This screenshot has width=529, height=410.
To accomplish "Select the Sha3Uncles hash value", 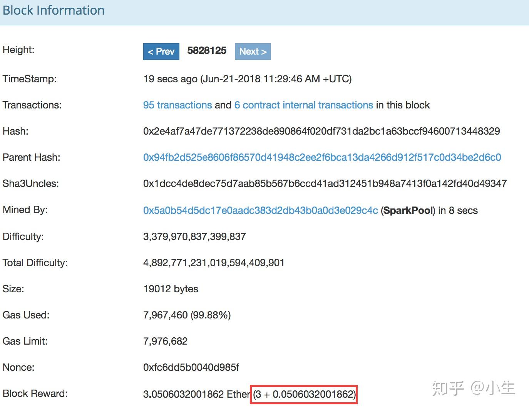I will (x=325, y=183).
